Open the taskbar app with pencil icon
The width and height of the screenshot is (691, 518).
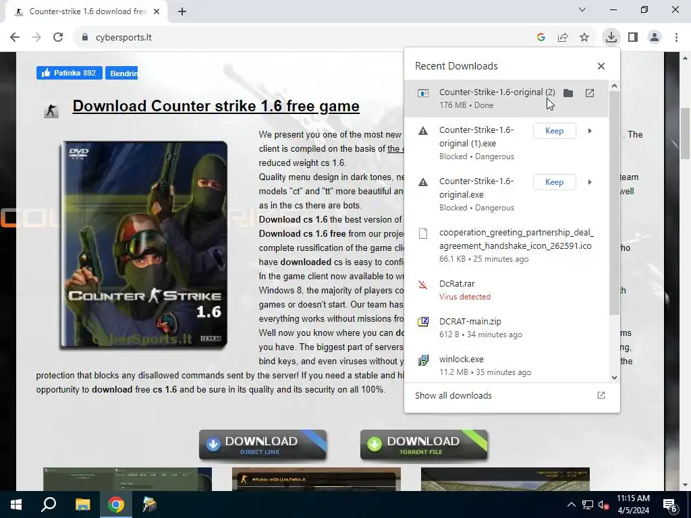click(x=149, y=505)
